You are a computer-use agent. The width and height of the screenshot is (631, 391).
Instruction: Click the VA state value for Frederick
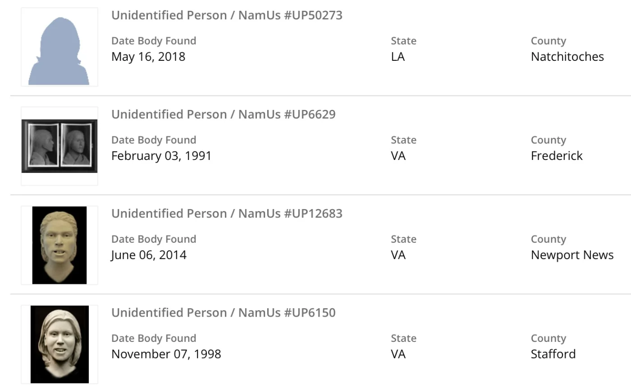(398, 156)
